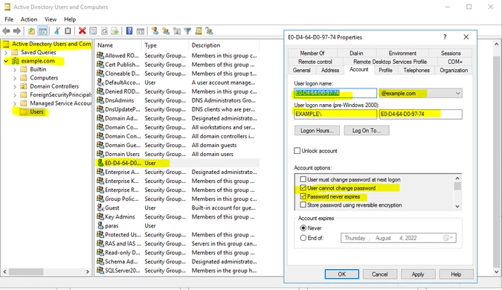Click OK in Properties dialog
Screen dimensions: 502x290
pyautogui.click(x=342, y=274)
